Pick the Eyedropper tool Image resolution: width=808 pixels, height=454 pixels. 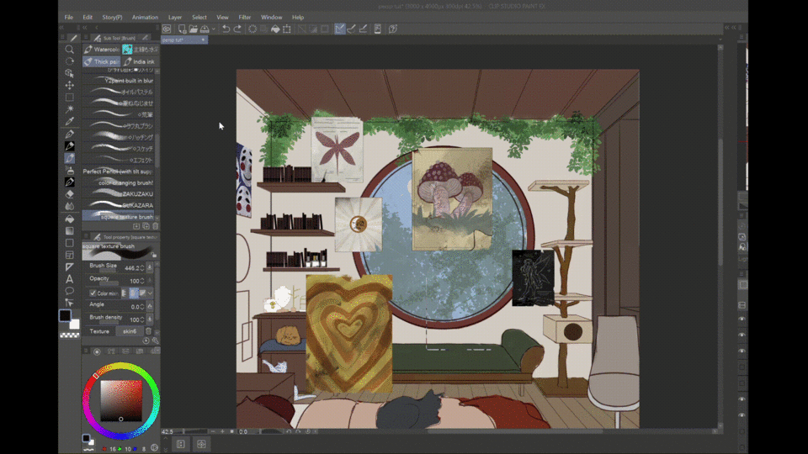[70, 122]
